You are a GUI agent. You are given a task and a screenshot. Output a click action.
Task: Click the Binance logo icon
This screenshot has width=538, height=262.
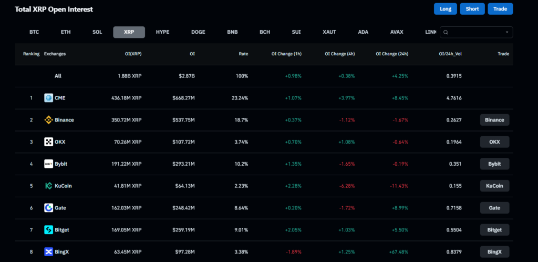click(x=49, y=120)
